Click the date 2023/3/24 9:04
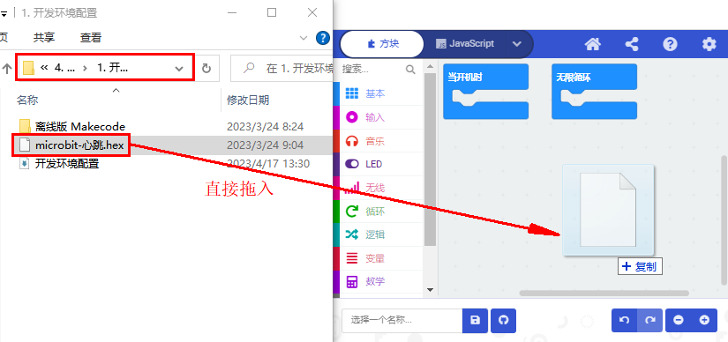 pos(265,145)
